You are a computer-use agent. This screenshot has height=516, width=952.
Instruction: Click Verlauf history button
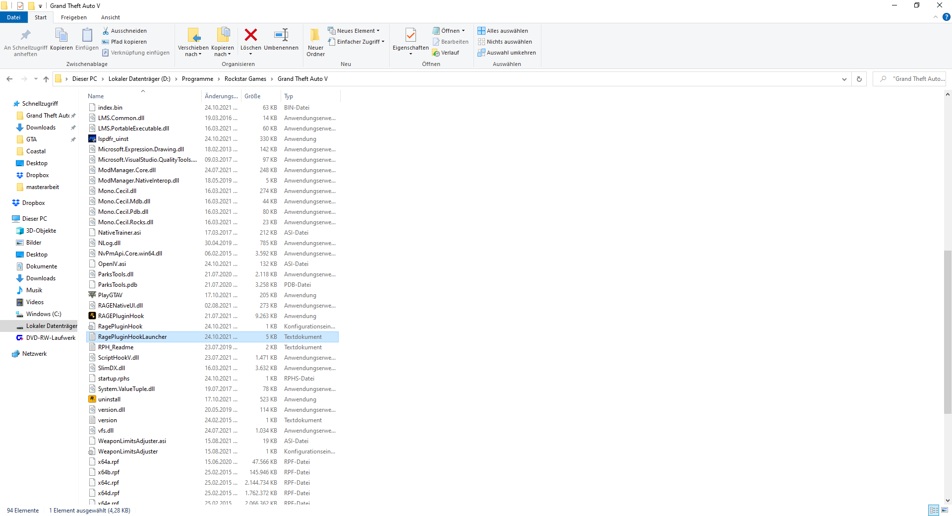point(446,53)
